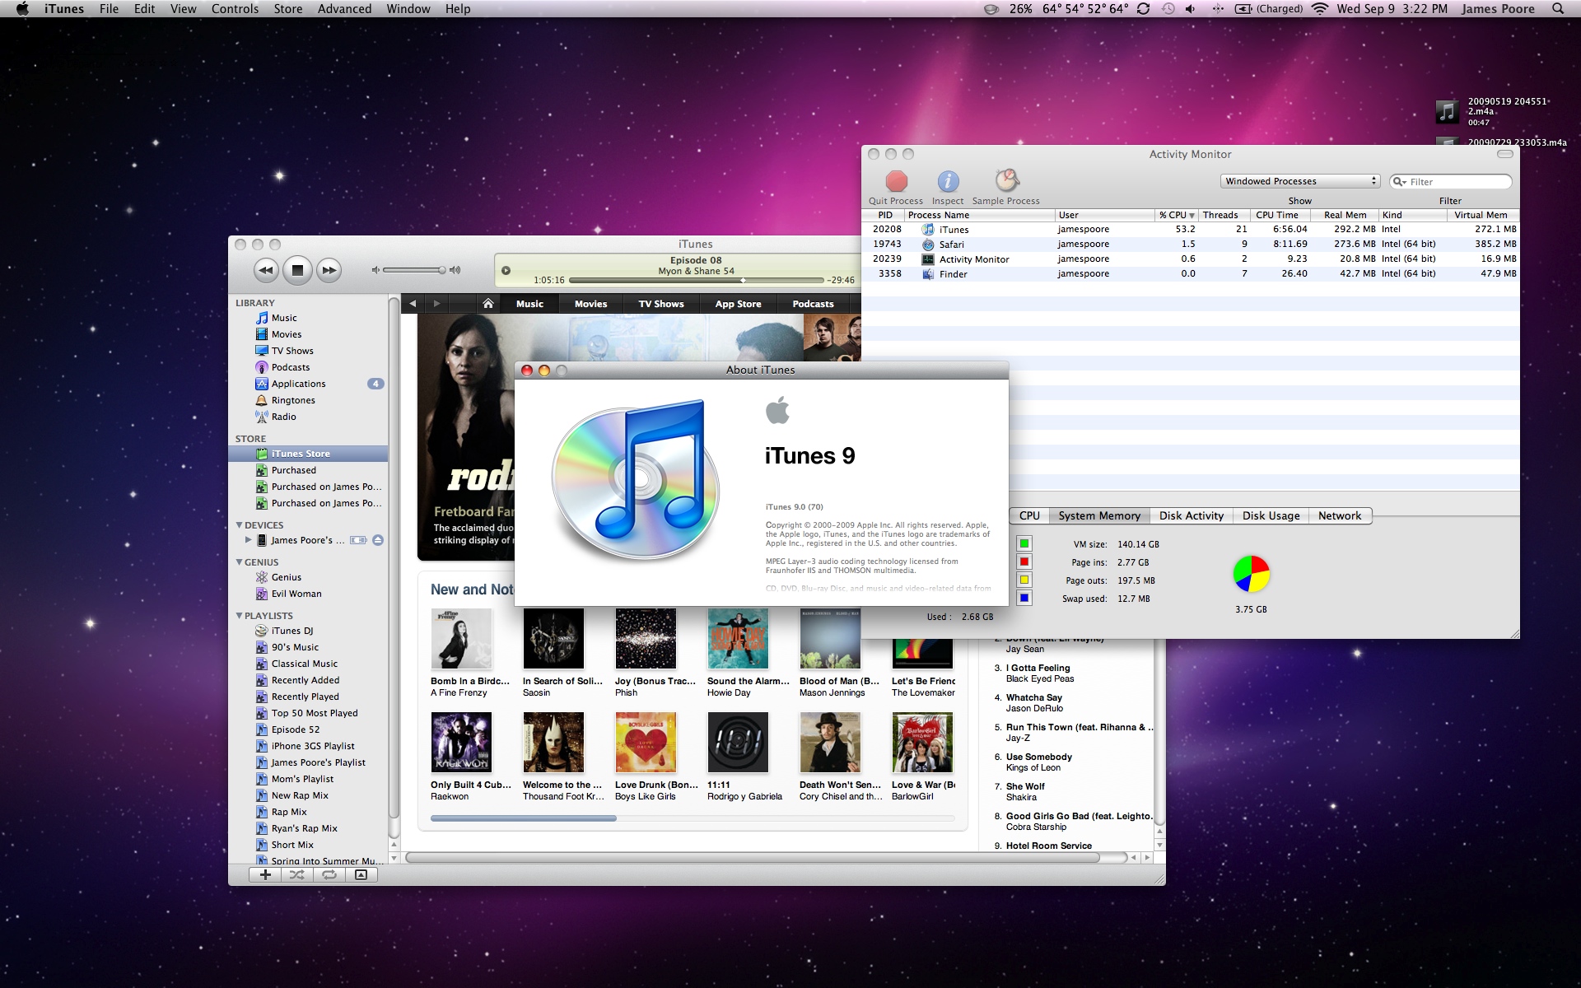Click the Sample Process icon
The height and width of the screenshot is (988, 1581).
(x=1006, y=180)
